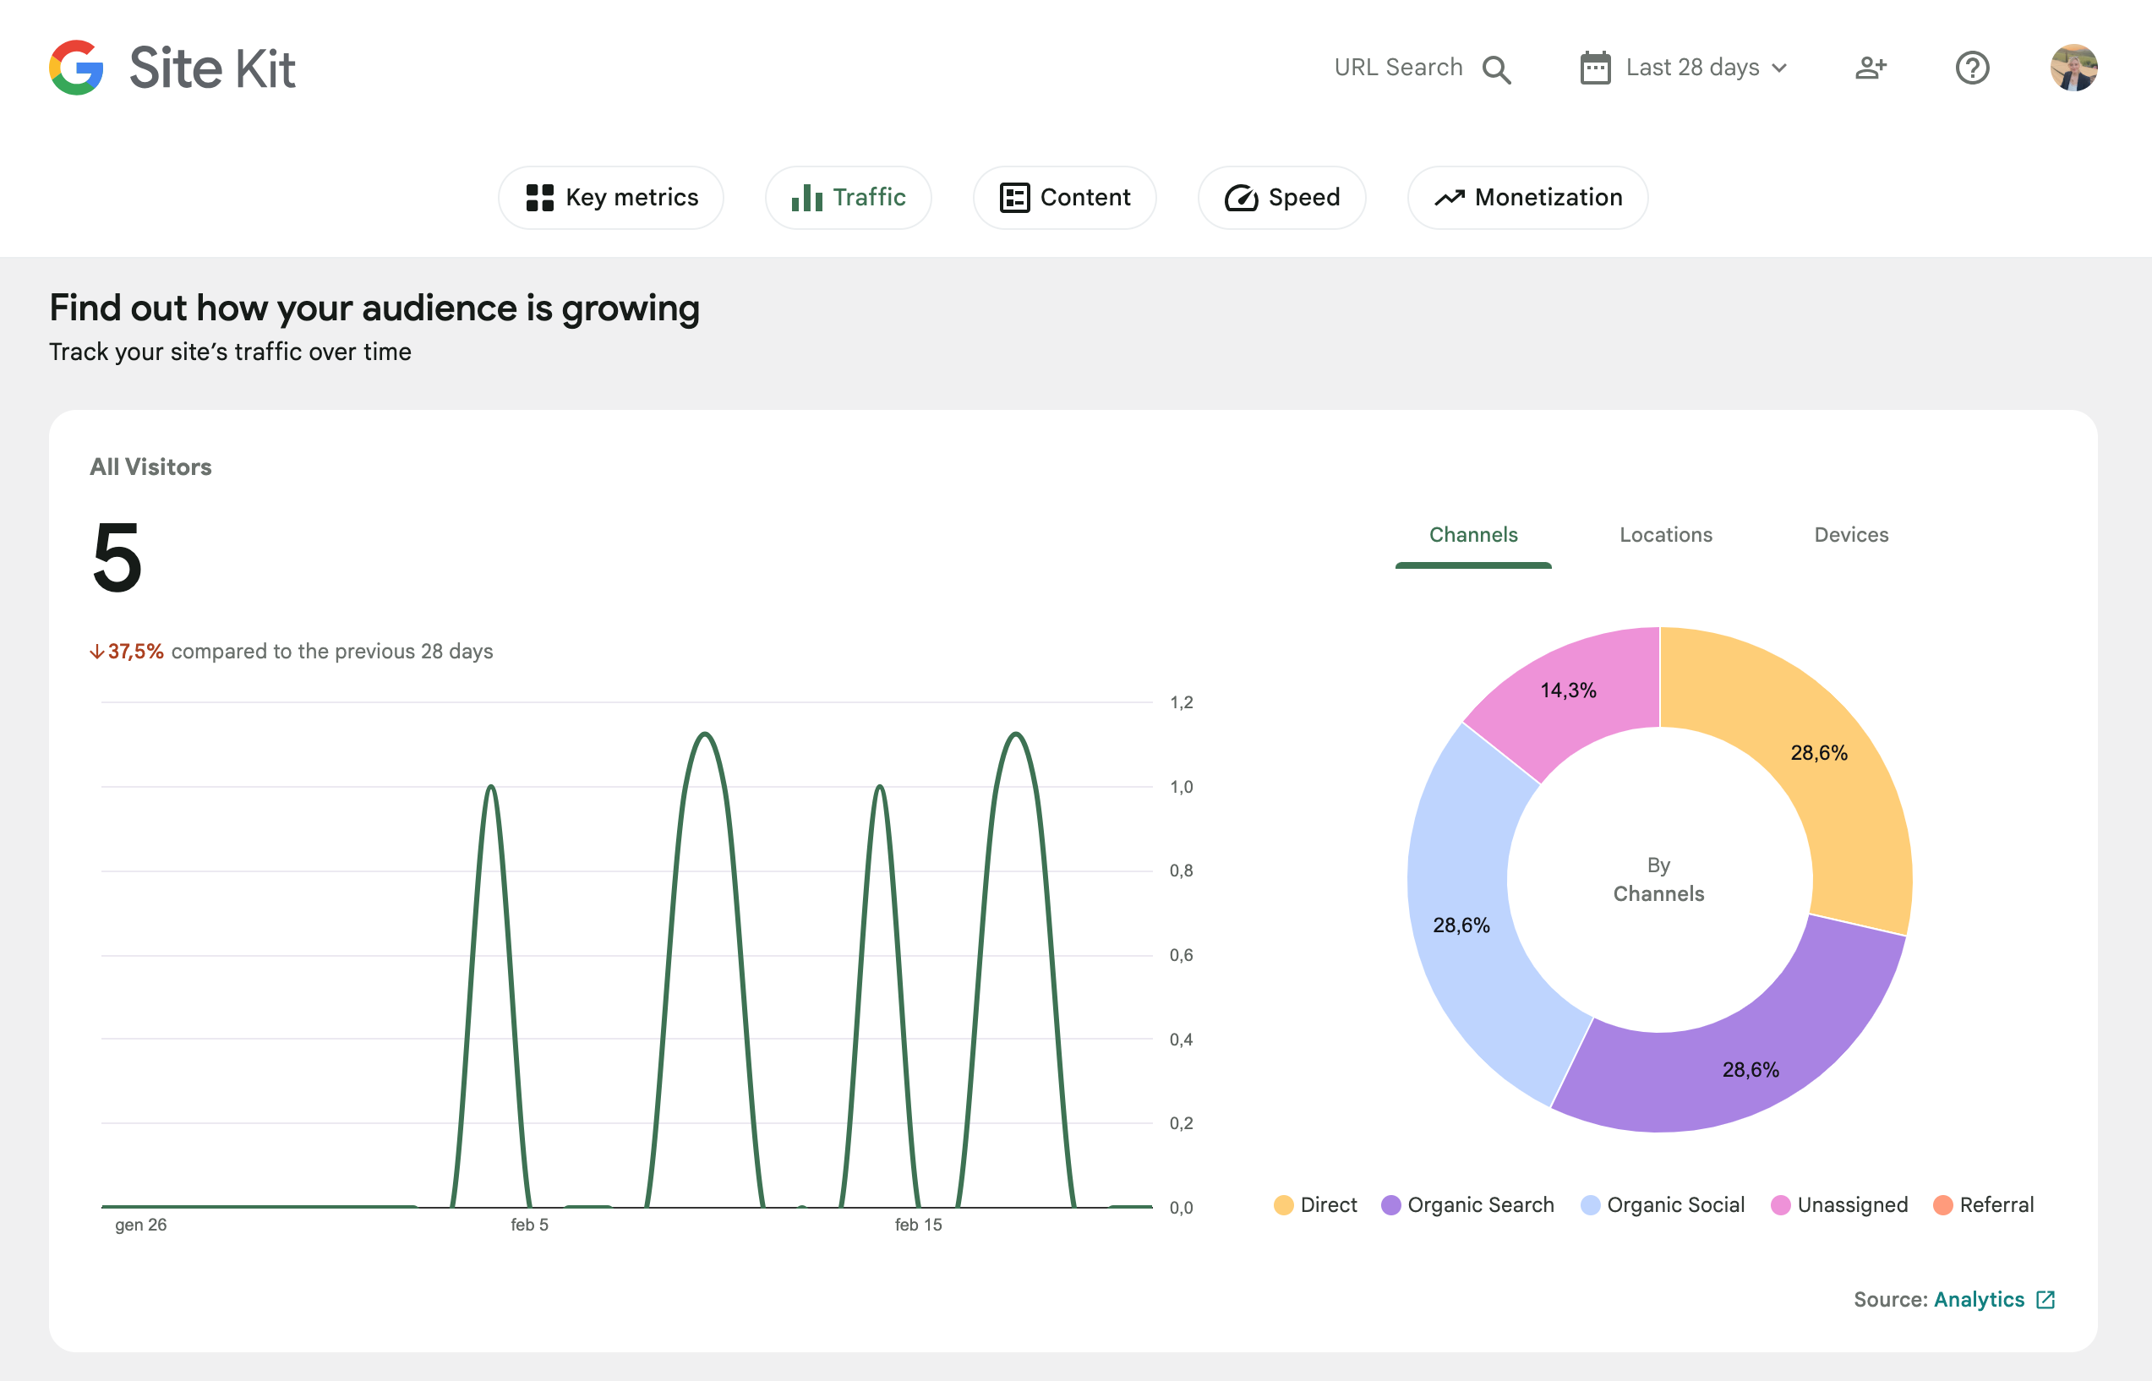This screenshot has width=2152, height=1381.
Task: Click the Find out how your audience heading
Action: point(374,308)
